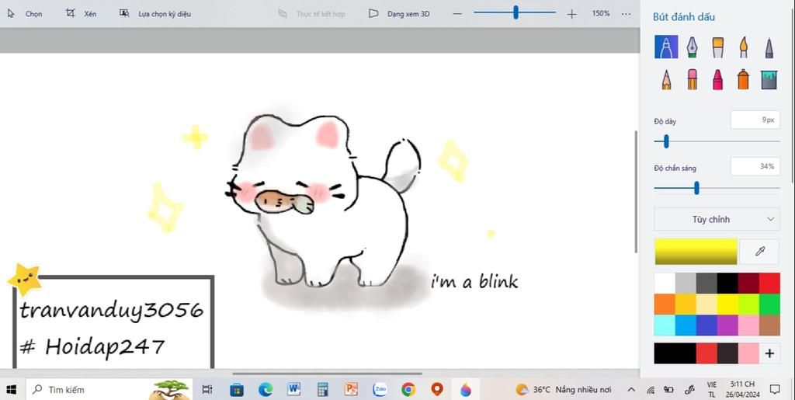The height and width of the screenshot is (400, 795).
Task: Choose the lime green palette swatch
Action: [x=748, y=304]
